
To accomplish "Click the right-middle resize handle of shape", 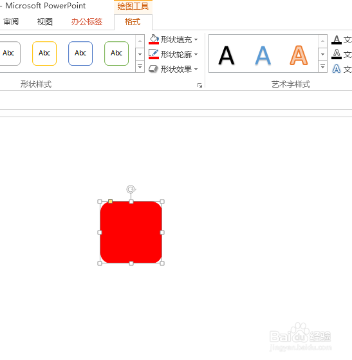I will point(162,232).
